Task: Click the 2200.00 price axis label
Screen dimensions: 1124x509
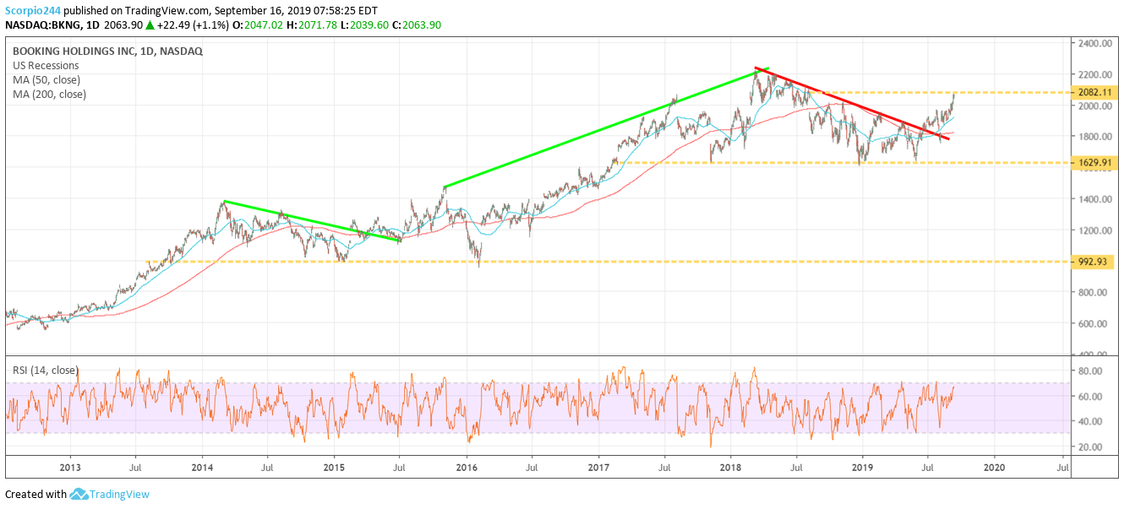Action: (x=1094, y=74)
